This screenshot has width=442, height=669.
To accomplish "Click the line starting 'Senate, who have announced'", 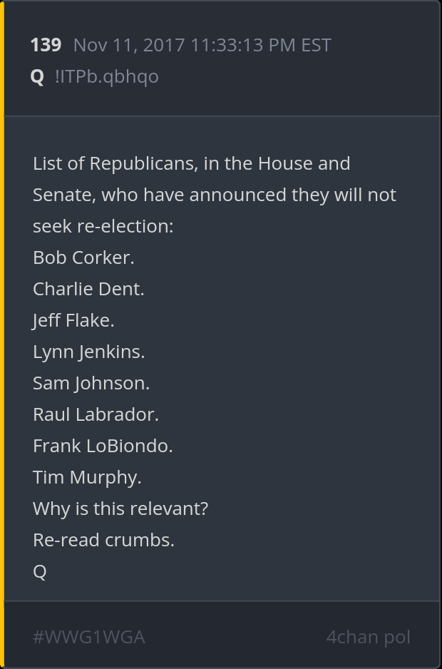I will point(214,195).
